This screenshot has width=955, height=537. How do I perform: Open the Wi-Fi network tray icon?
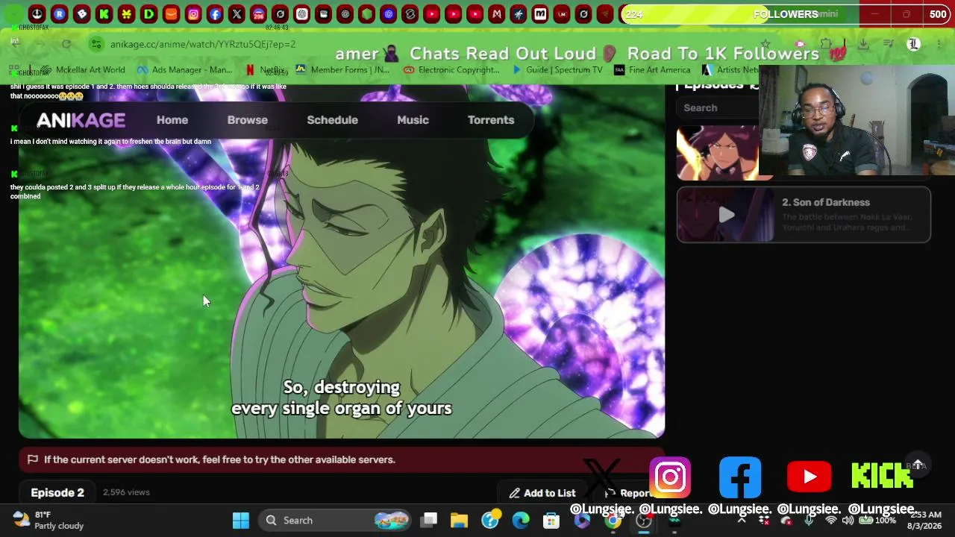(831, 521)
